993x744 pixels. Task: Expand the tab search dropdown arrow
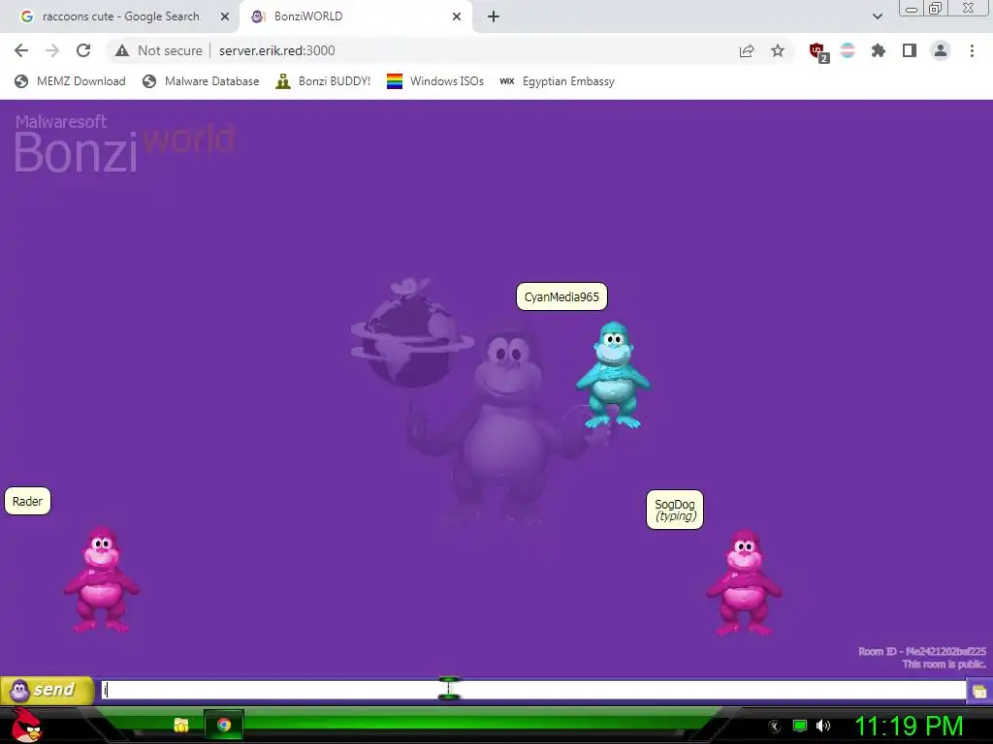coord(877,16)
